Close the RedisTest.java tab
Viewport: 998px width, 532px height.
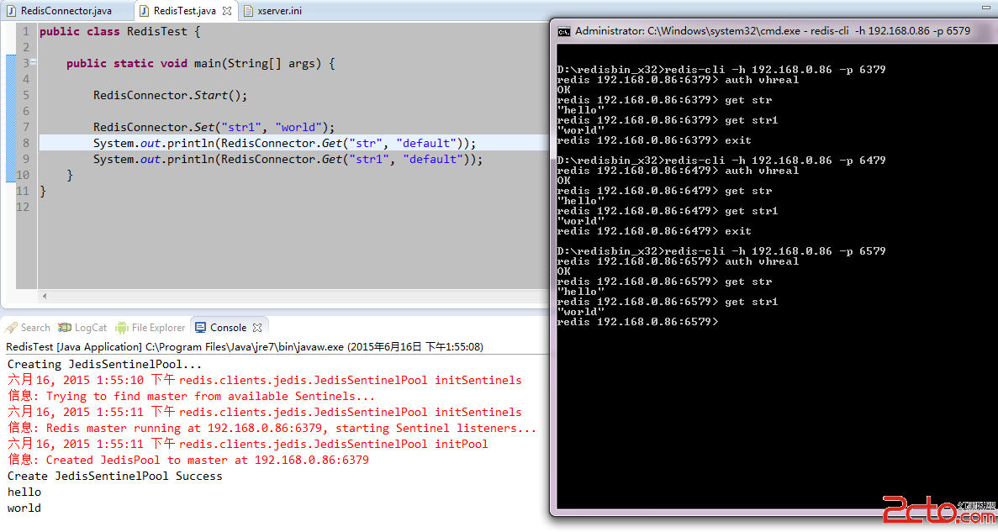227,11
